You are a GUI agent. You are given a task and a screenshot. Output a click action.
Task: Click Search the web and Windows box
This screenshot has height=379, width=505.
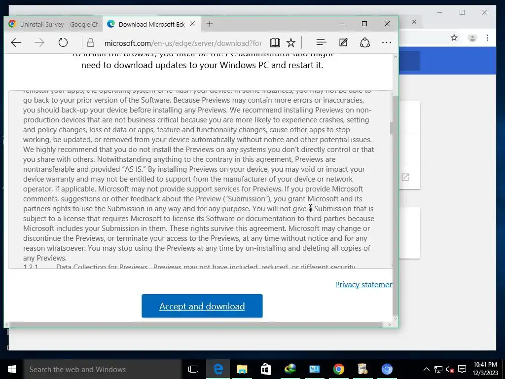tap(103, 369)
